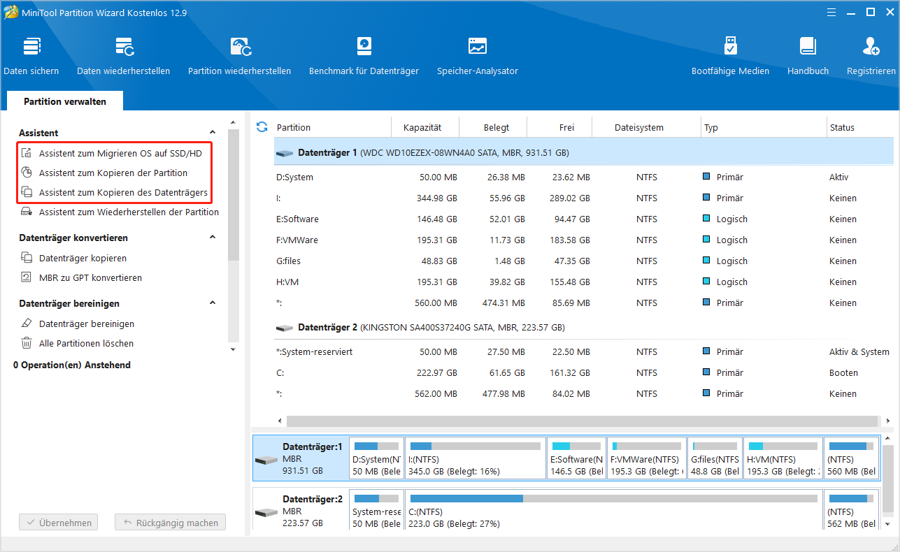Viewport: 900px width, 552px height.
Task: Click horizontal scrollbar of partition list
Action: (x=582, y=421)
